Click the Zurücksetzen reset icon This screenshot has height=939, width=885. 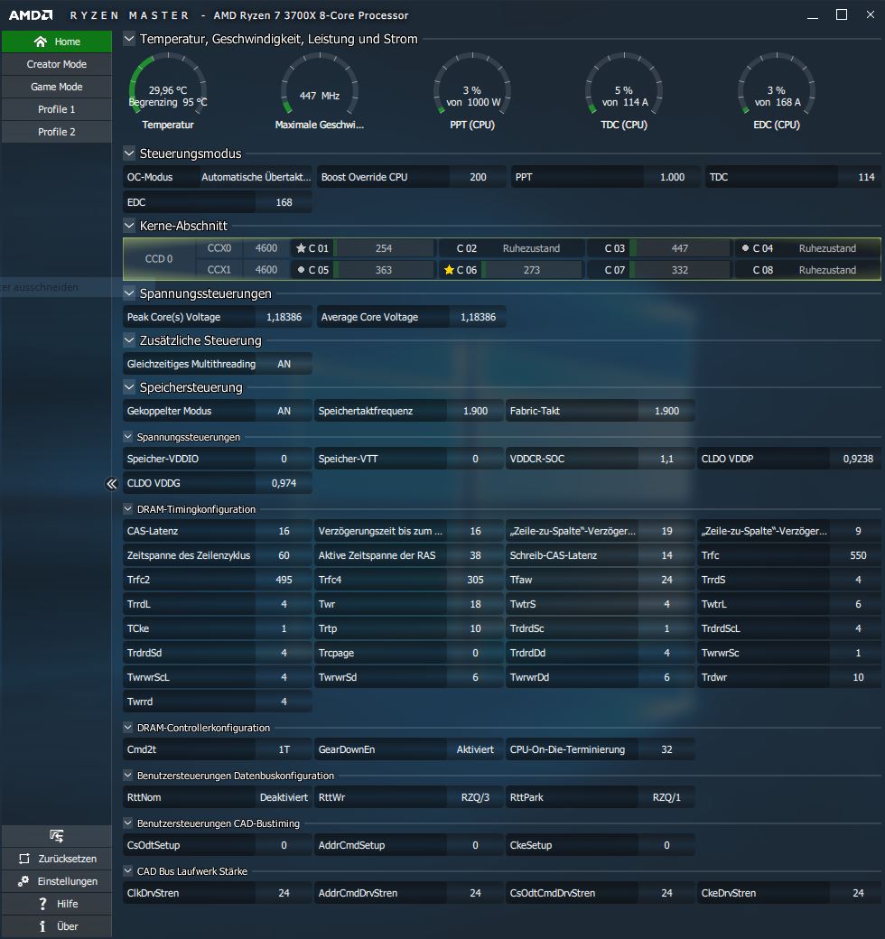pyautogui.click(x=24, y=859)
